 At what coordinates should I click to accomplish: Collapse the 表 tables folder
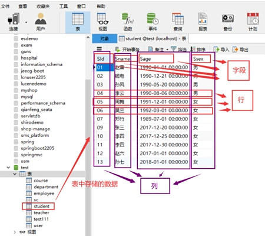tap(15, 174)
